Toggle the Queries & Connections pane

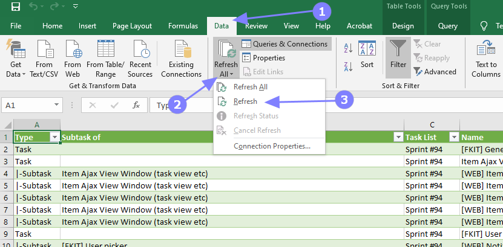click(285, 44)
